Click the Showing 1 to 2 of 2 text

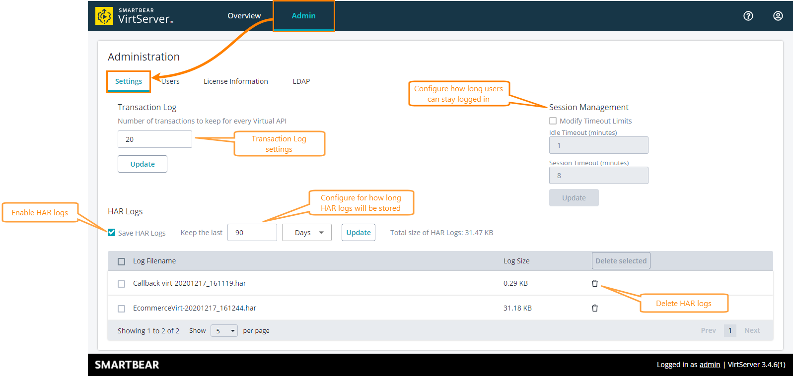(148, 331)
